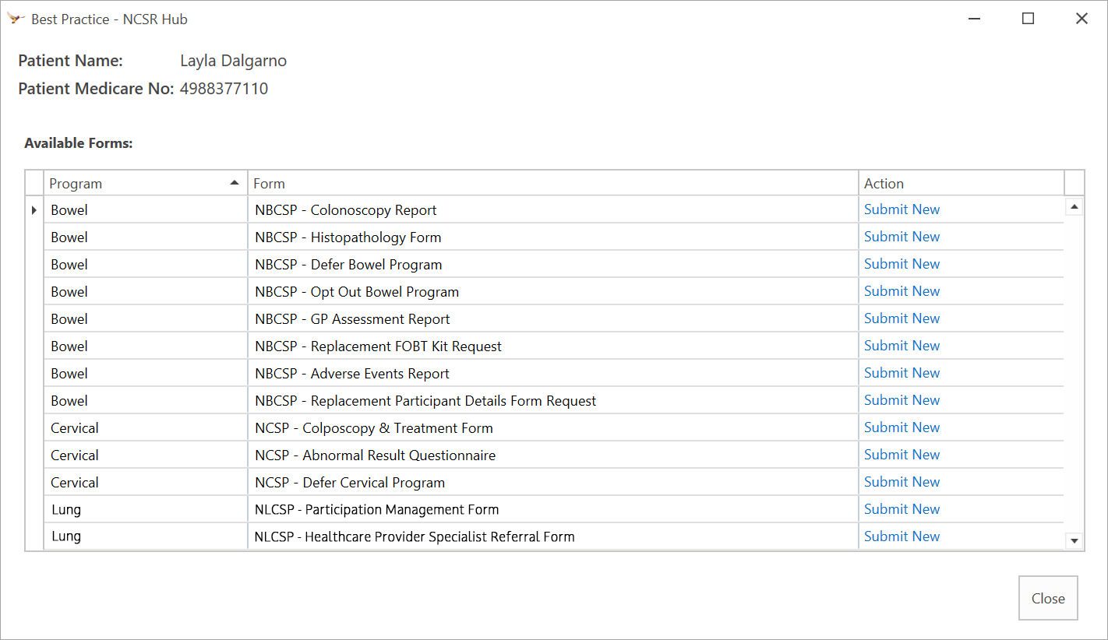Click the Action column header

click(962, 184)
